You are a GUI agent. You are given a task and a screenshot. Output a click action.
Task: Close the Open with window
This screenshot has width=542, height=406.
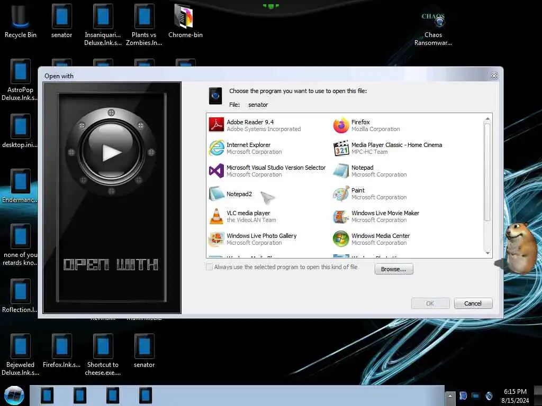[494, 76]
